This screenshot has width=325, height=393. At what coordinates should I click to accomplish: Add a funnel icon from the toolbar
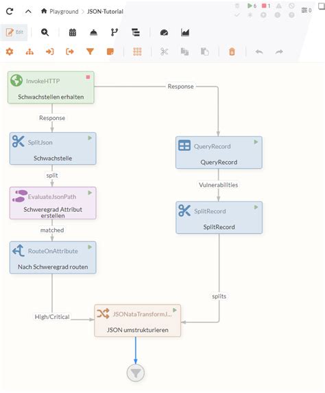90,51
